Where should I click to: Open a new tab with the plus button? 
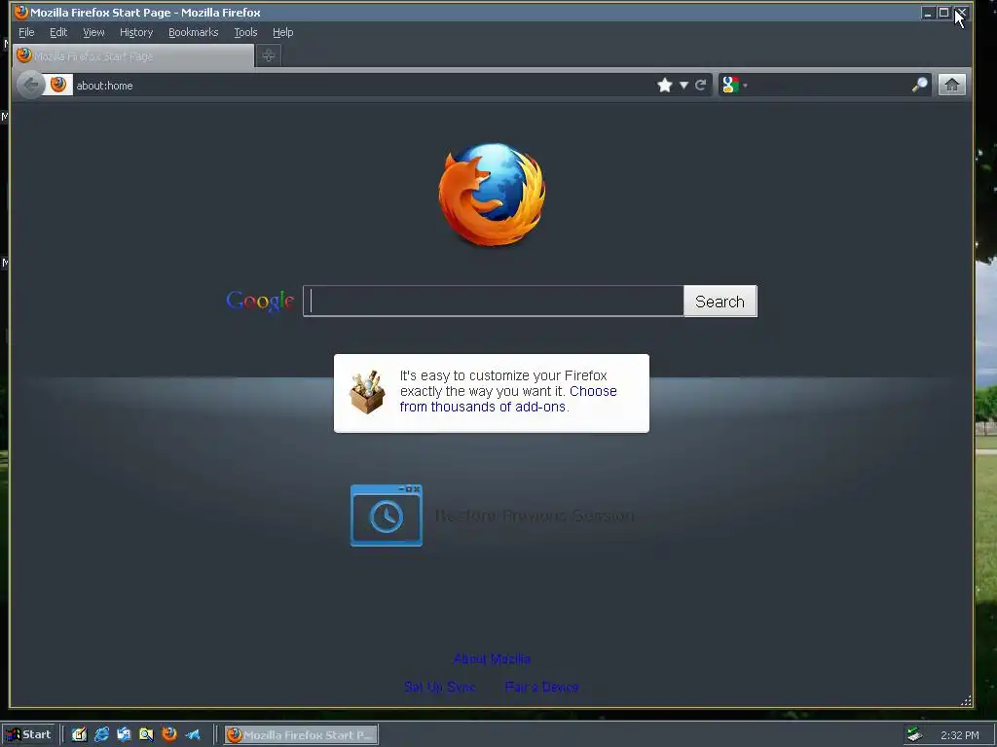[x=269, y=55]
